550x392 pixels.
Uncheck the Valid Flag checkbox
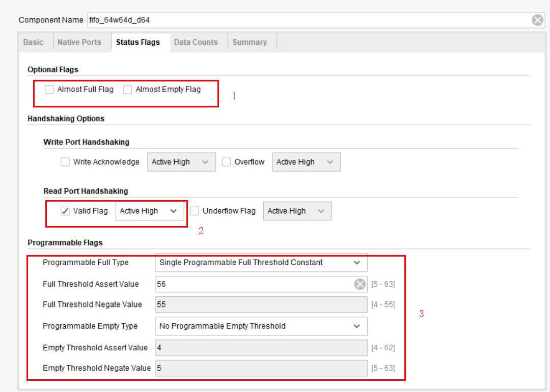[x=65, y=211]
